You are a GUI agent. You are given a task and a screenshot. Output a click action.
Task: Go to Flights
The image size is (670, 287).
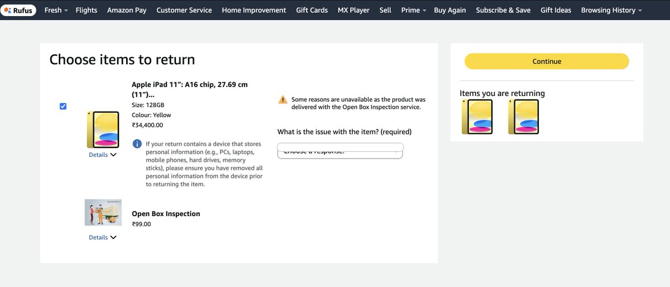point(86,10)
